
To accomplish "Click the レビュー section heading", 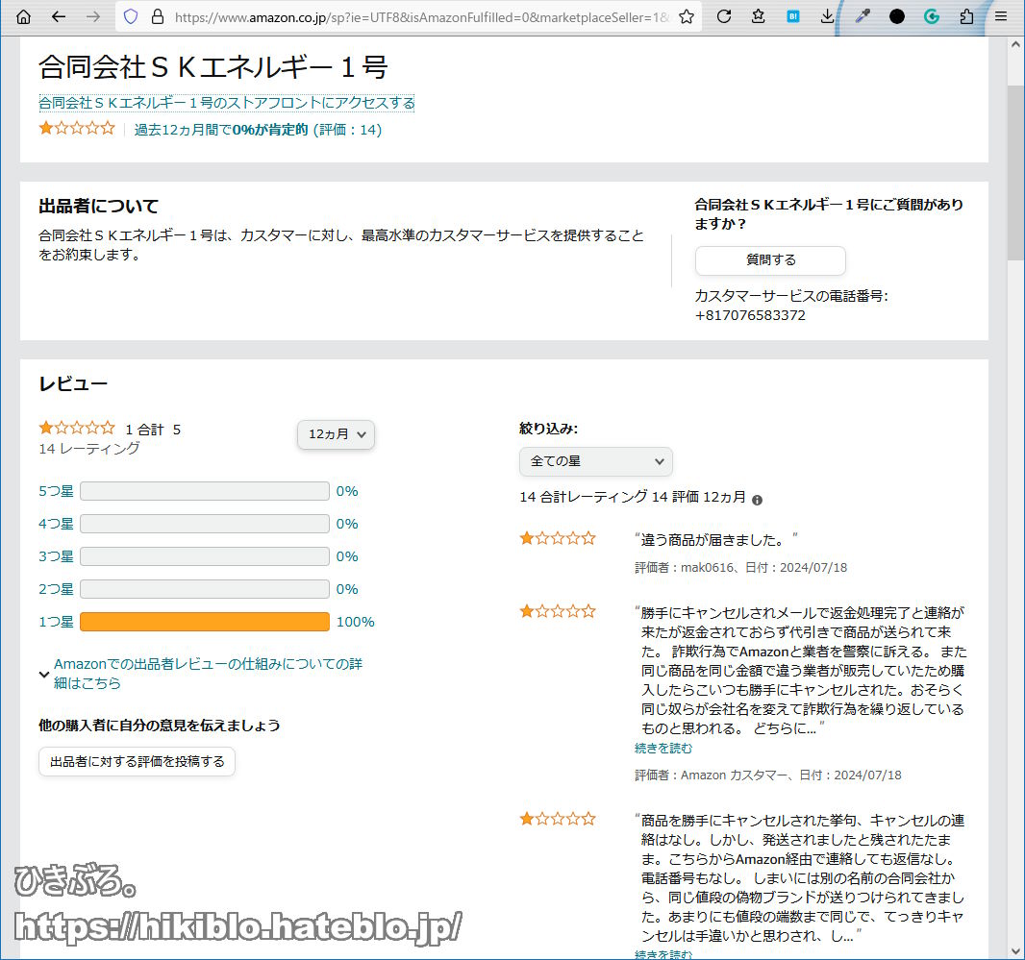I will coord(73,384).
